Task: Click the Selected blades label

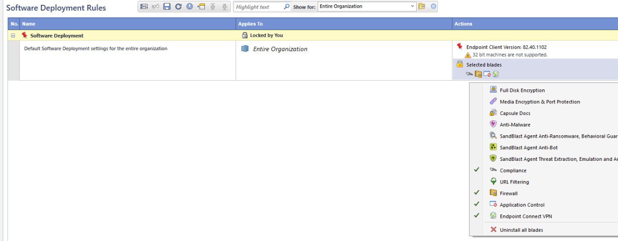Action: coord(484,65)
